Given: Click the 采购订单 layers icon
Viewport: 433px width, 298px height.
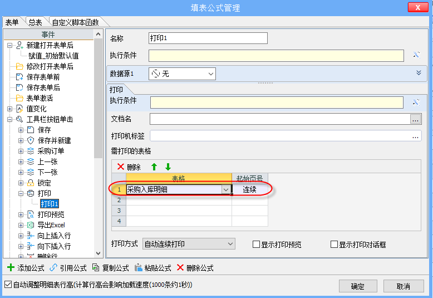Looking at the screenshot, I should (x=31, y=151).
